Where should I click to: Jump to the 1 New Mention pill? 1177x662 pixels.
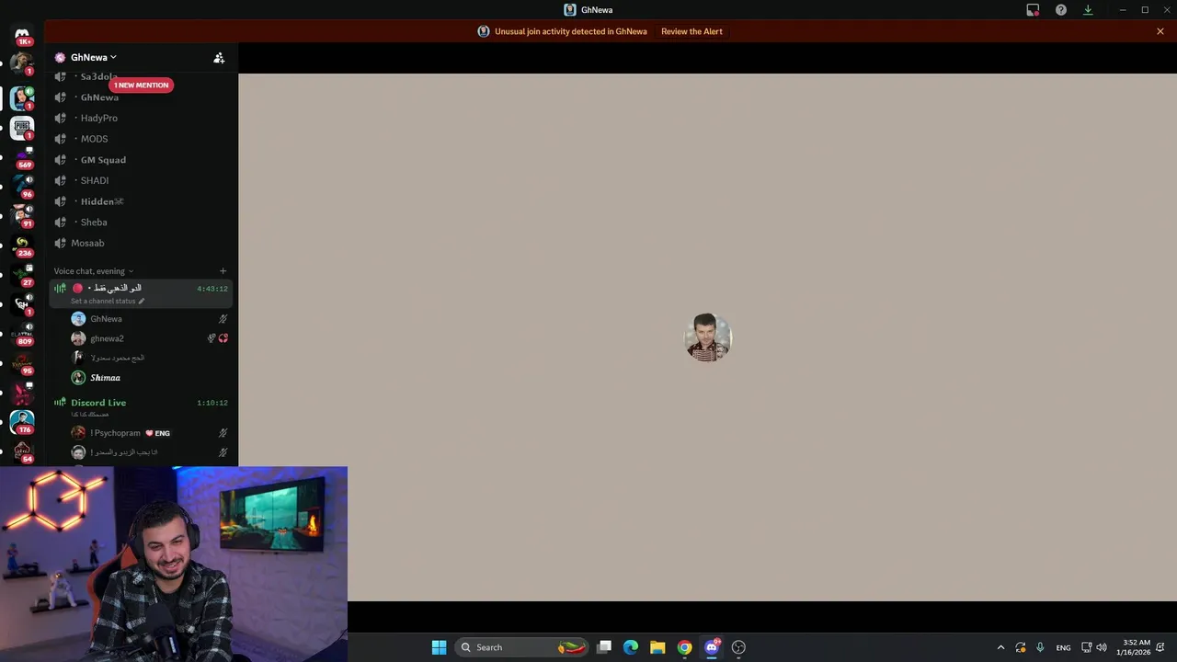point(141,85)
